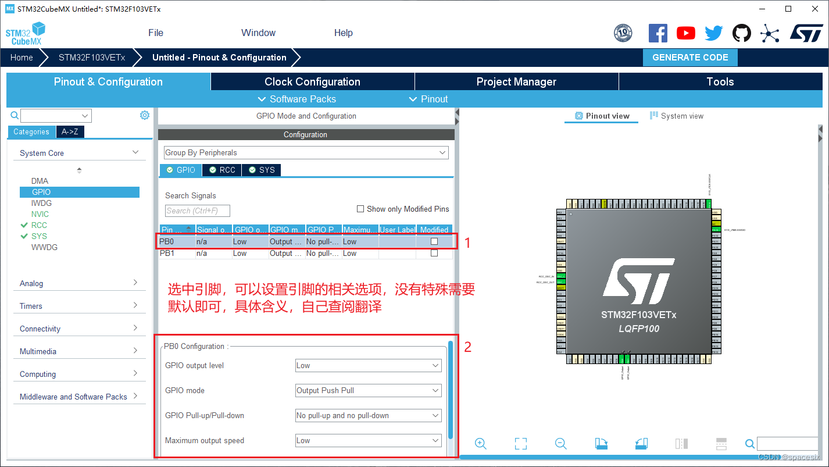This screenshot has height=467, width=829.
Task: Click the ST community network icon
Action: [x=770, y=33]
